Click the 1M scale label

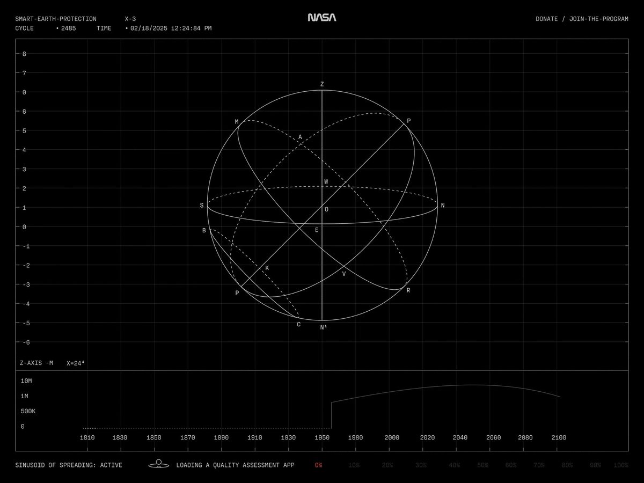coord(25,396)
